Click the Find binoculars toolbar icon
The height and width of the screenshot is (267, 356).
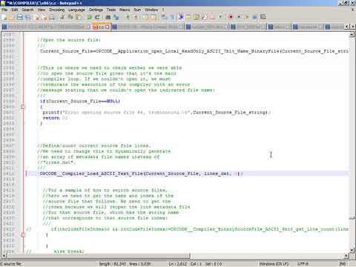pyautogui.click(x=108, y=17)
